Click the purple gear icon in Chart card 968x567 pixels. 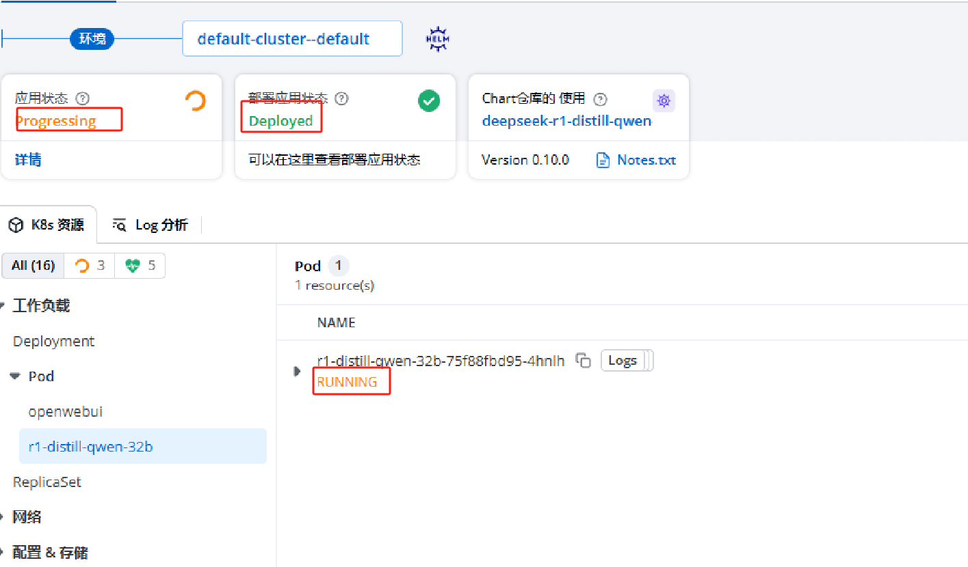point(663,101)
